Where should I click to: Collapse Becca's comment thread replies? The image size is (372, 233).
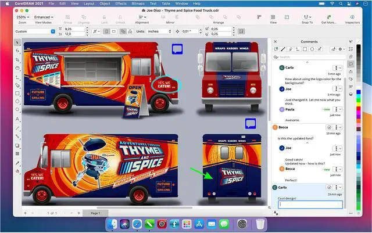pyautogui.click(x=307, y=143)
